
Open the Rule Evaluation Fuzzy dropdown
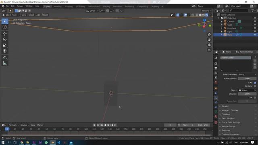point(247,75)
